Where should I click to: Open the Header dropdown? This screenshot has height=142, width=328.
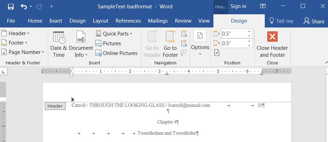(16, 33)
